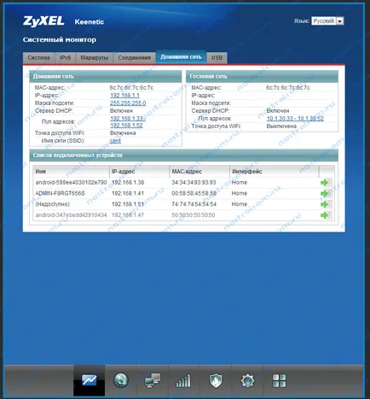Viewport: 370px width, 399px height.
Task: Open the home network computers icon
Action: click(153, 380)
